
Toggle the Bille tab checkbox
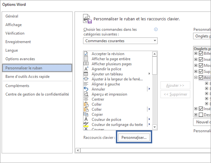click(201, 53)
